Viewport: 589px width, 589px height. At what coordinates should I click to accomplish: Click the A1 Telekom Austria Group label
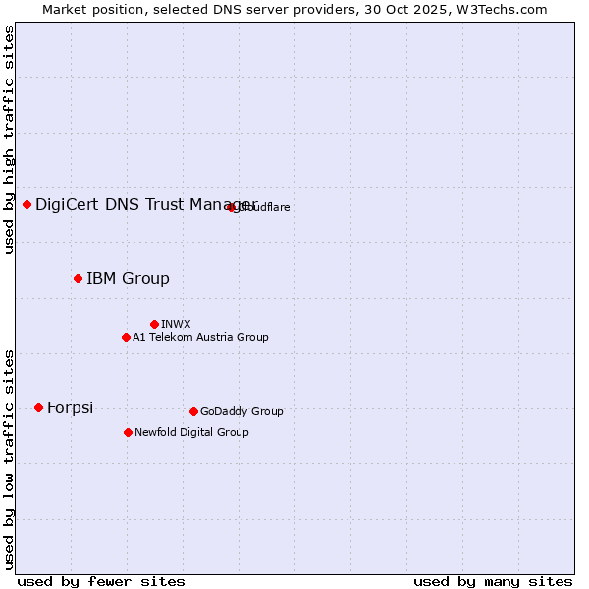click(200, 337)
